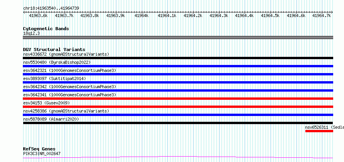This screenshot has height=162, width=344.
Task: Open the nsv5878089 Almarri2020 variant label
Action: tap(51, 119)
